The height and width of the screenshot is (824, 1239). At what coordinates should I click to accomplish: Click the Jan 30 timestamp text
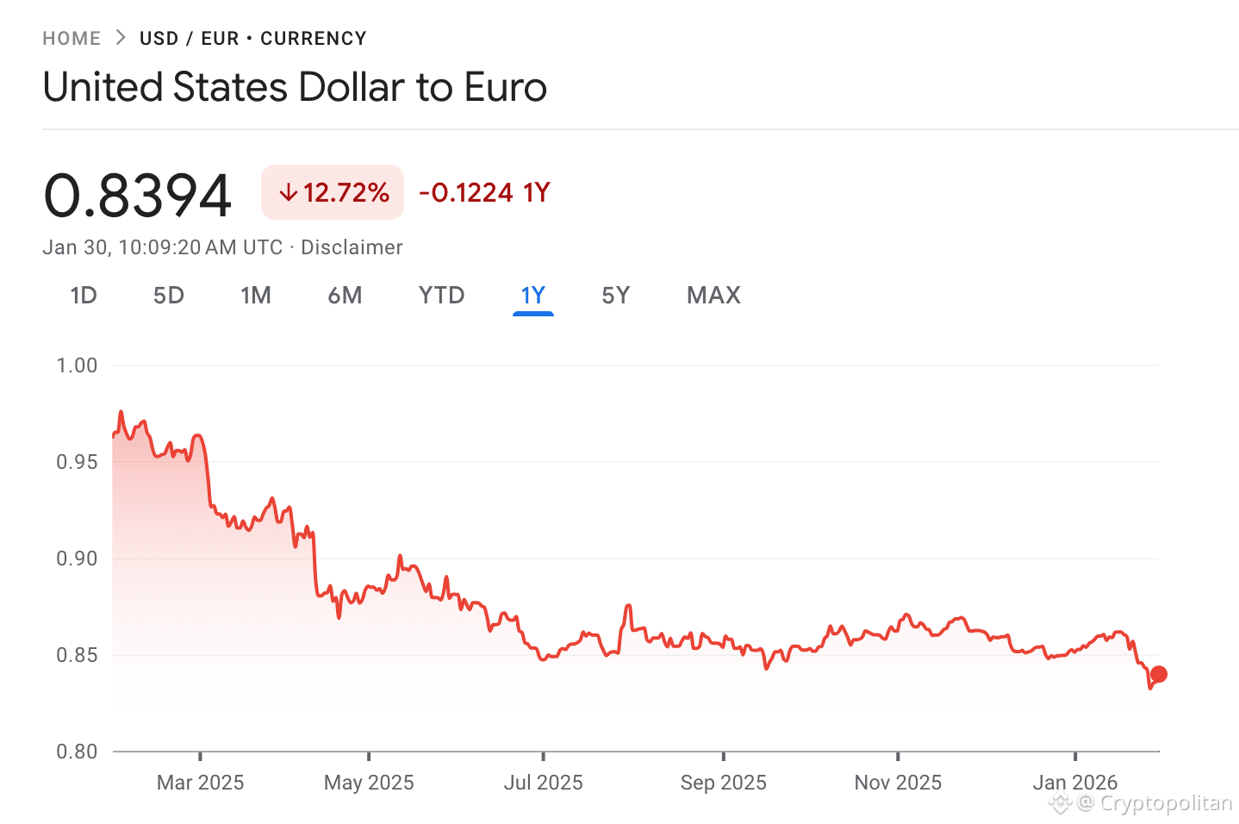[162, 247]
